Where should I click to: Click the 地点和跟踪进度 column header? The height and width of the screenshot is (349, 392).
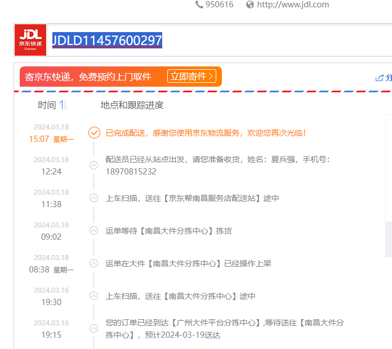click(132, 105)
